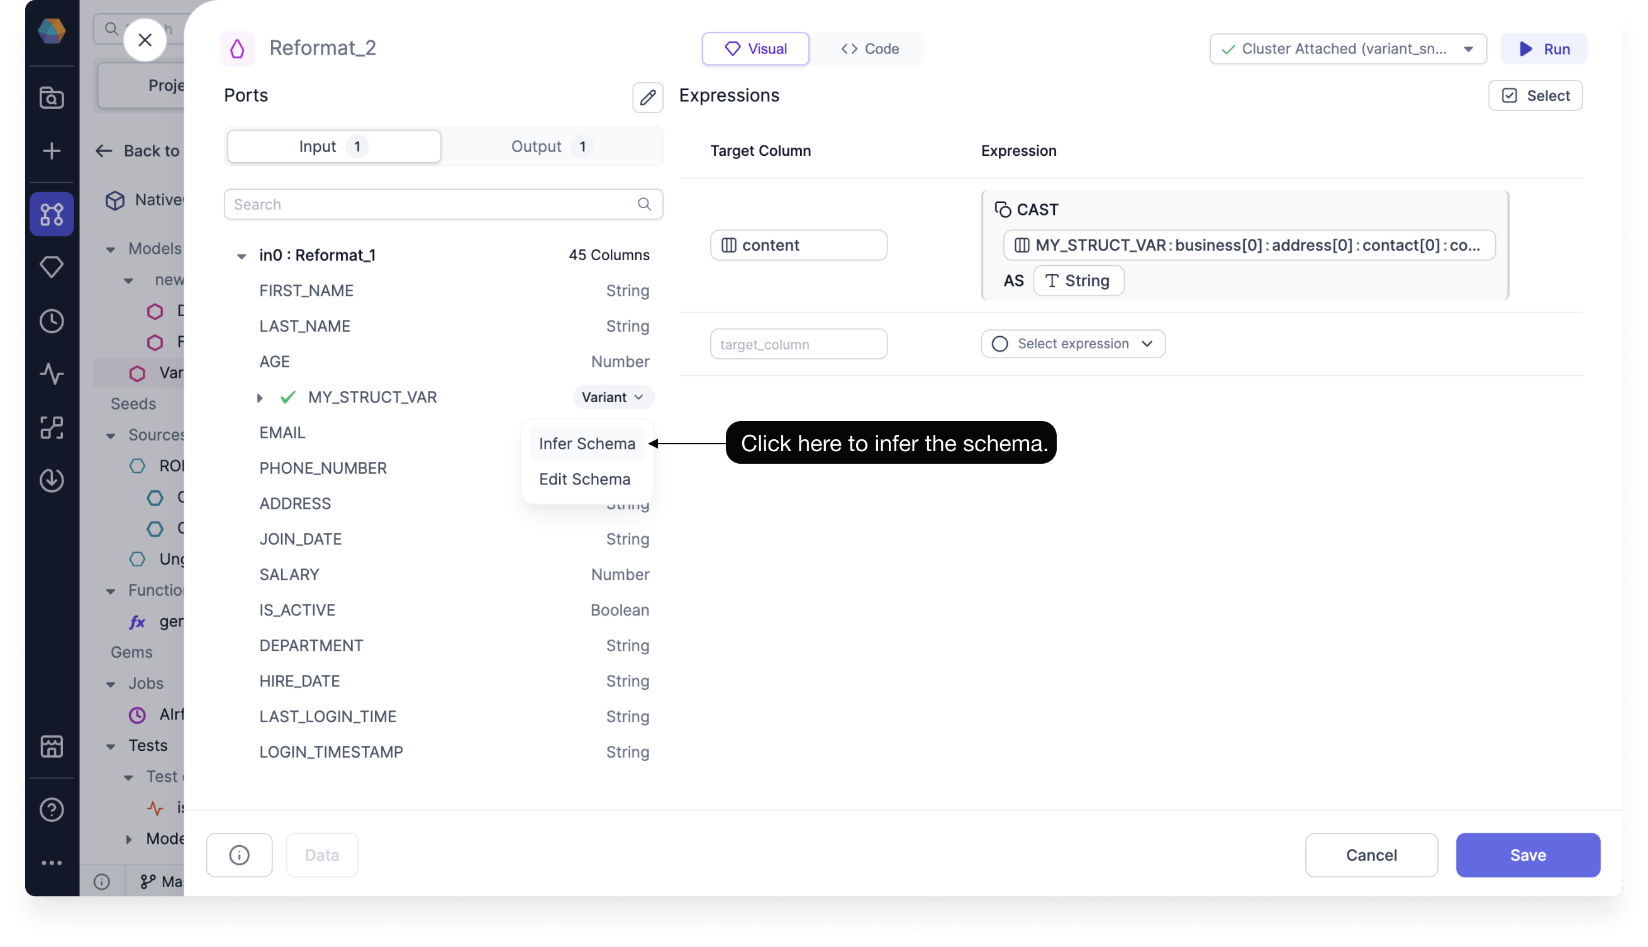Image resolution: width=1648 pixels, height=947 pixels.
Task: Open the package hub store icon
Action: (x=52, y=746)
